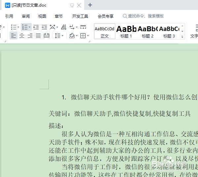The image size is (198, 177).
Task: Click the tab display mode monitor icon
Action: [72, 5]
